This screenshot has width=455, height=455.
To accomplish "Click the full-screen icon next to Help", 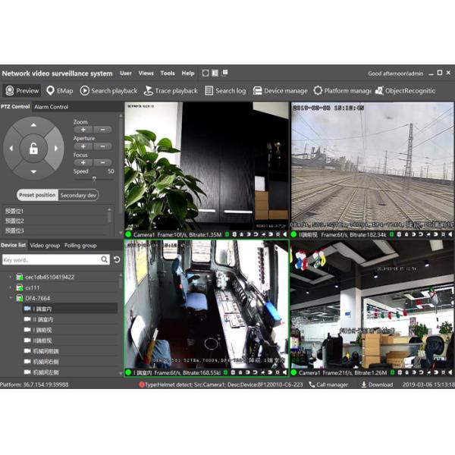I will pos(206,73).
